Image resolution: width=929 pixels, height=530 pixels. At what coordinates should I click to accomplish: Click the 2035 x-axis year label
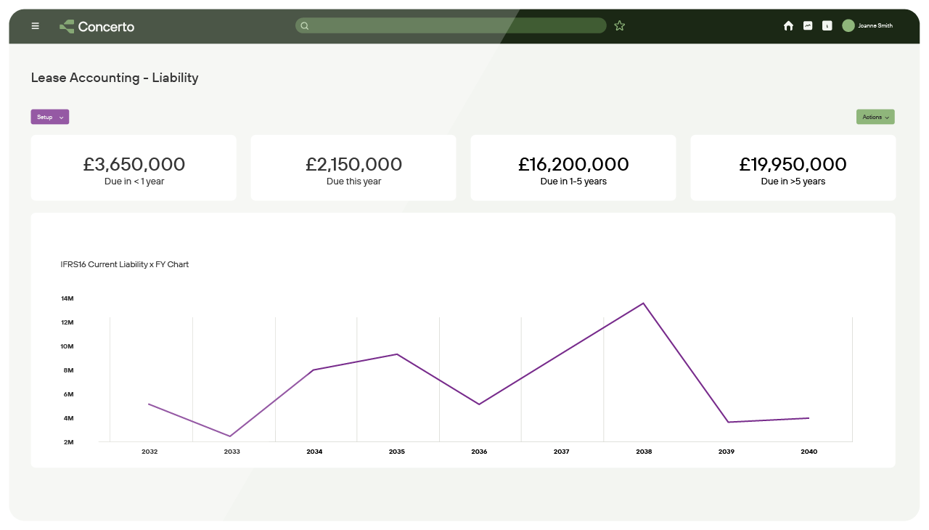click(396, 452)
